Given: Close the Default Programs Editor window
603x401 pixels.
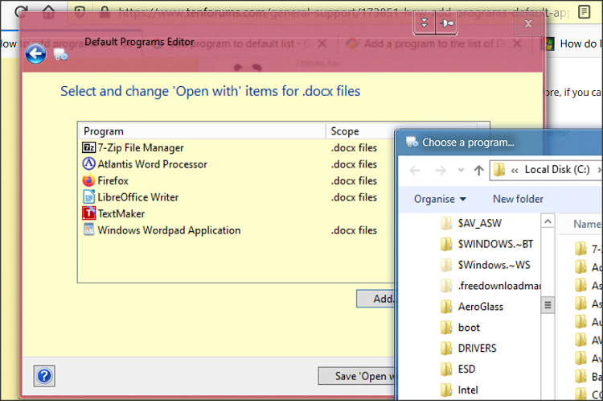Looking at the screenshot, I should pyautogui.click(x=528, y=23).
